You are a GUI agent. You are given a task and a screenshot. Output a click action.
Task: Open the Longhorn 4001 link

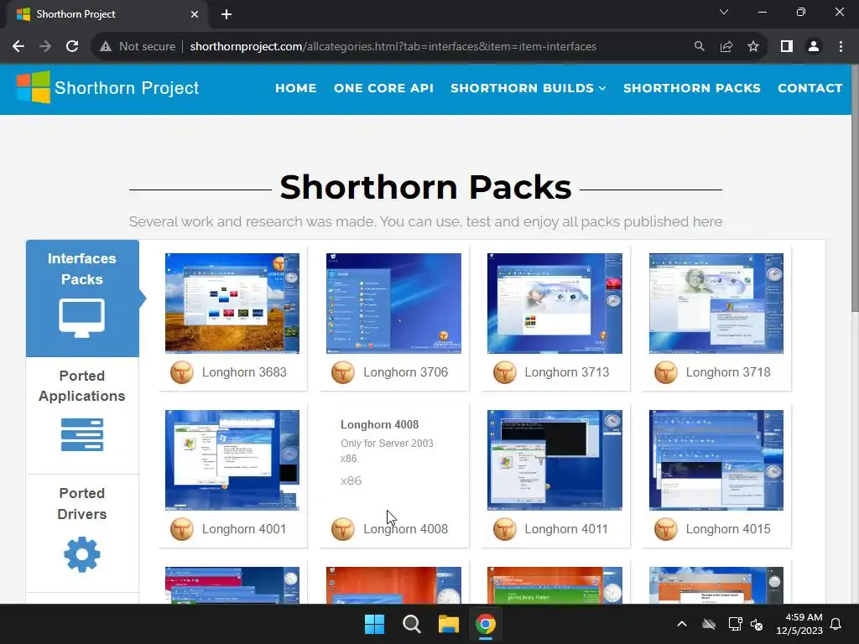point(244,529)
